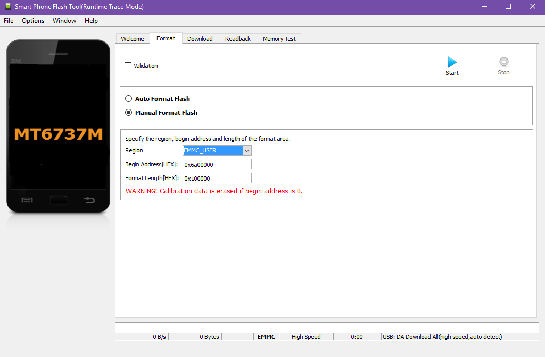Image resolution: width=545 pixels, height=357 pixels.
Task: Switch to the Download tab
Action: point(200,39)
